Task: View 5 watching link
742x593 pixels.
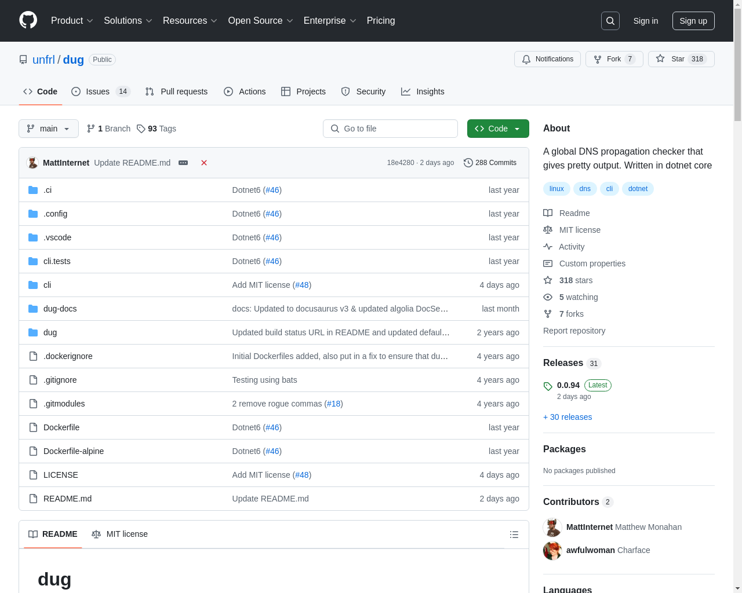Action: point(570,297)
